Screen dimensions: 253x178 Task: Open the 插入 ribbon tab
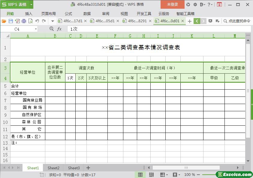click(29, 14)
